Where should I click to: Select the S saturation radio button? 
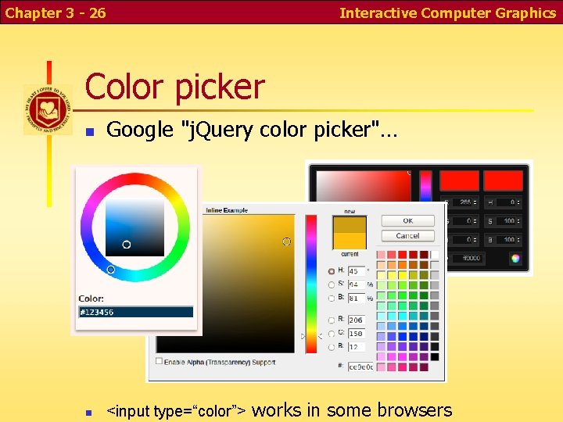[x=332, y=285]
